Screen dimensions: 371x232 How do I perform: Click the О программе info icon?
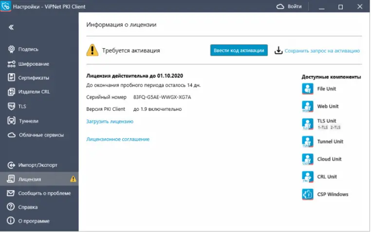(11, 221)
